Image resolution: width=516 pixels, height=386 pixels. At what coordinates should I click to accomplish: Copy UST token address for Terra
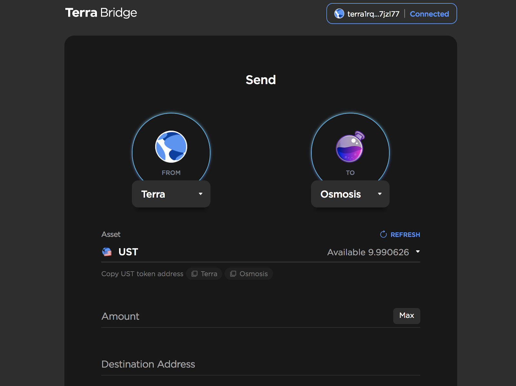[x=204, y=274]
